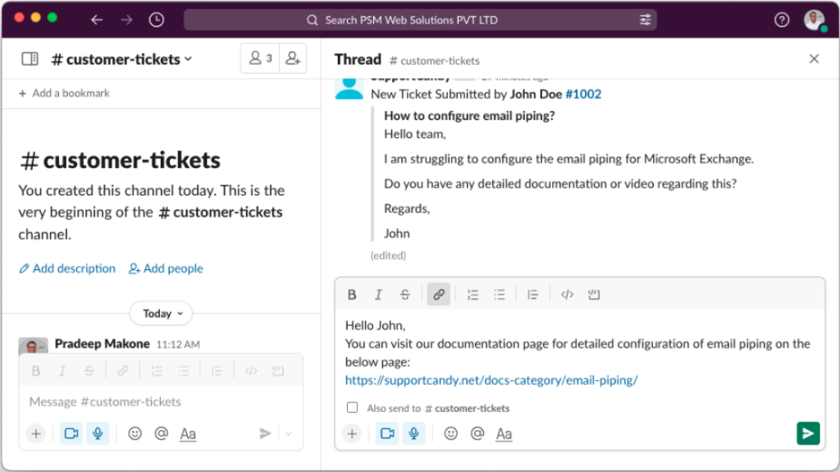The height and width of the screenshot is (472, 840).
Task: Record audio clip in thread composer
Action: [413, 433]
